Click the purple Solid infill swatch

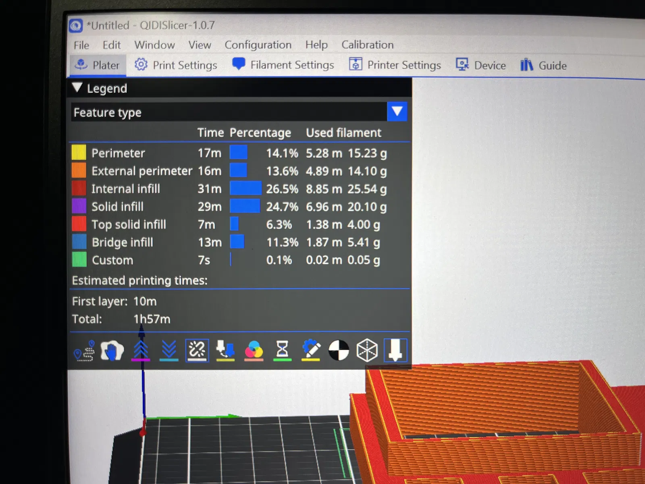click(79, 206)
